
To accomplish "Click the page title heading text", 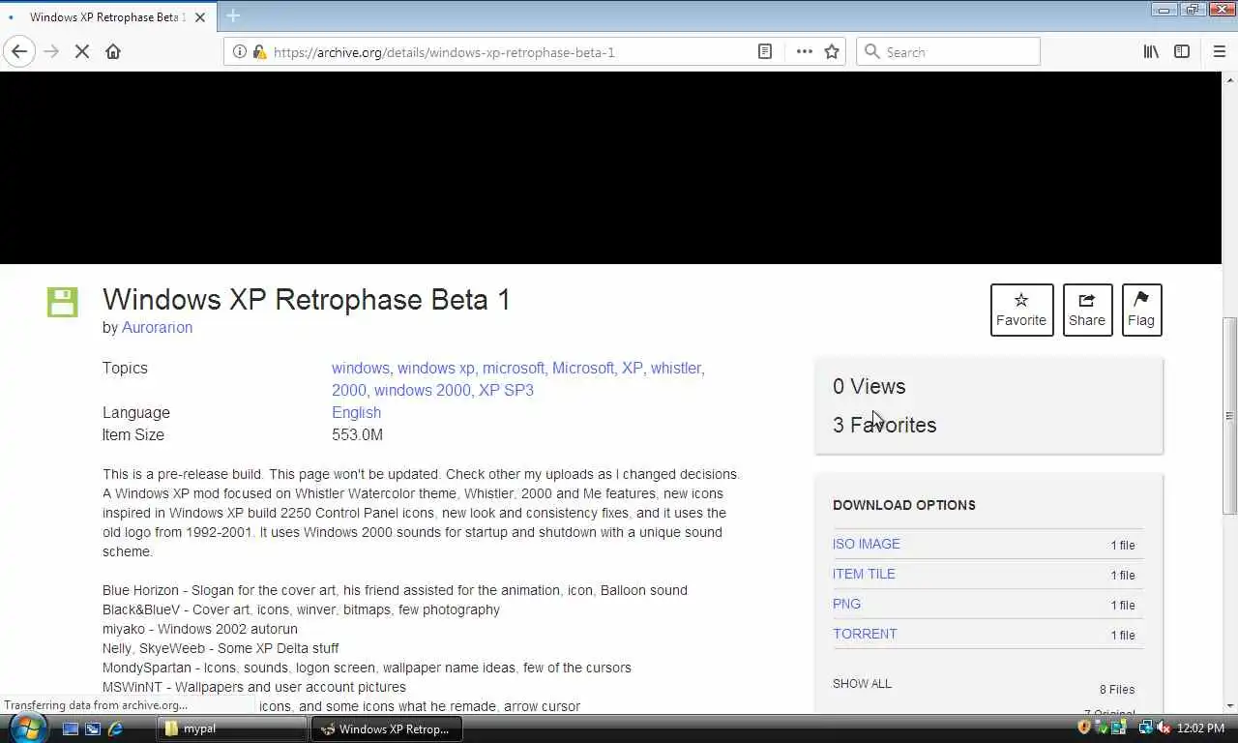I will pos(306,300).
